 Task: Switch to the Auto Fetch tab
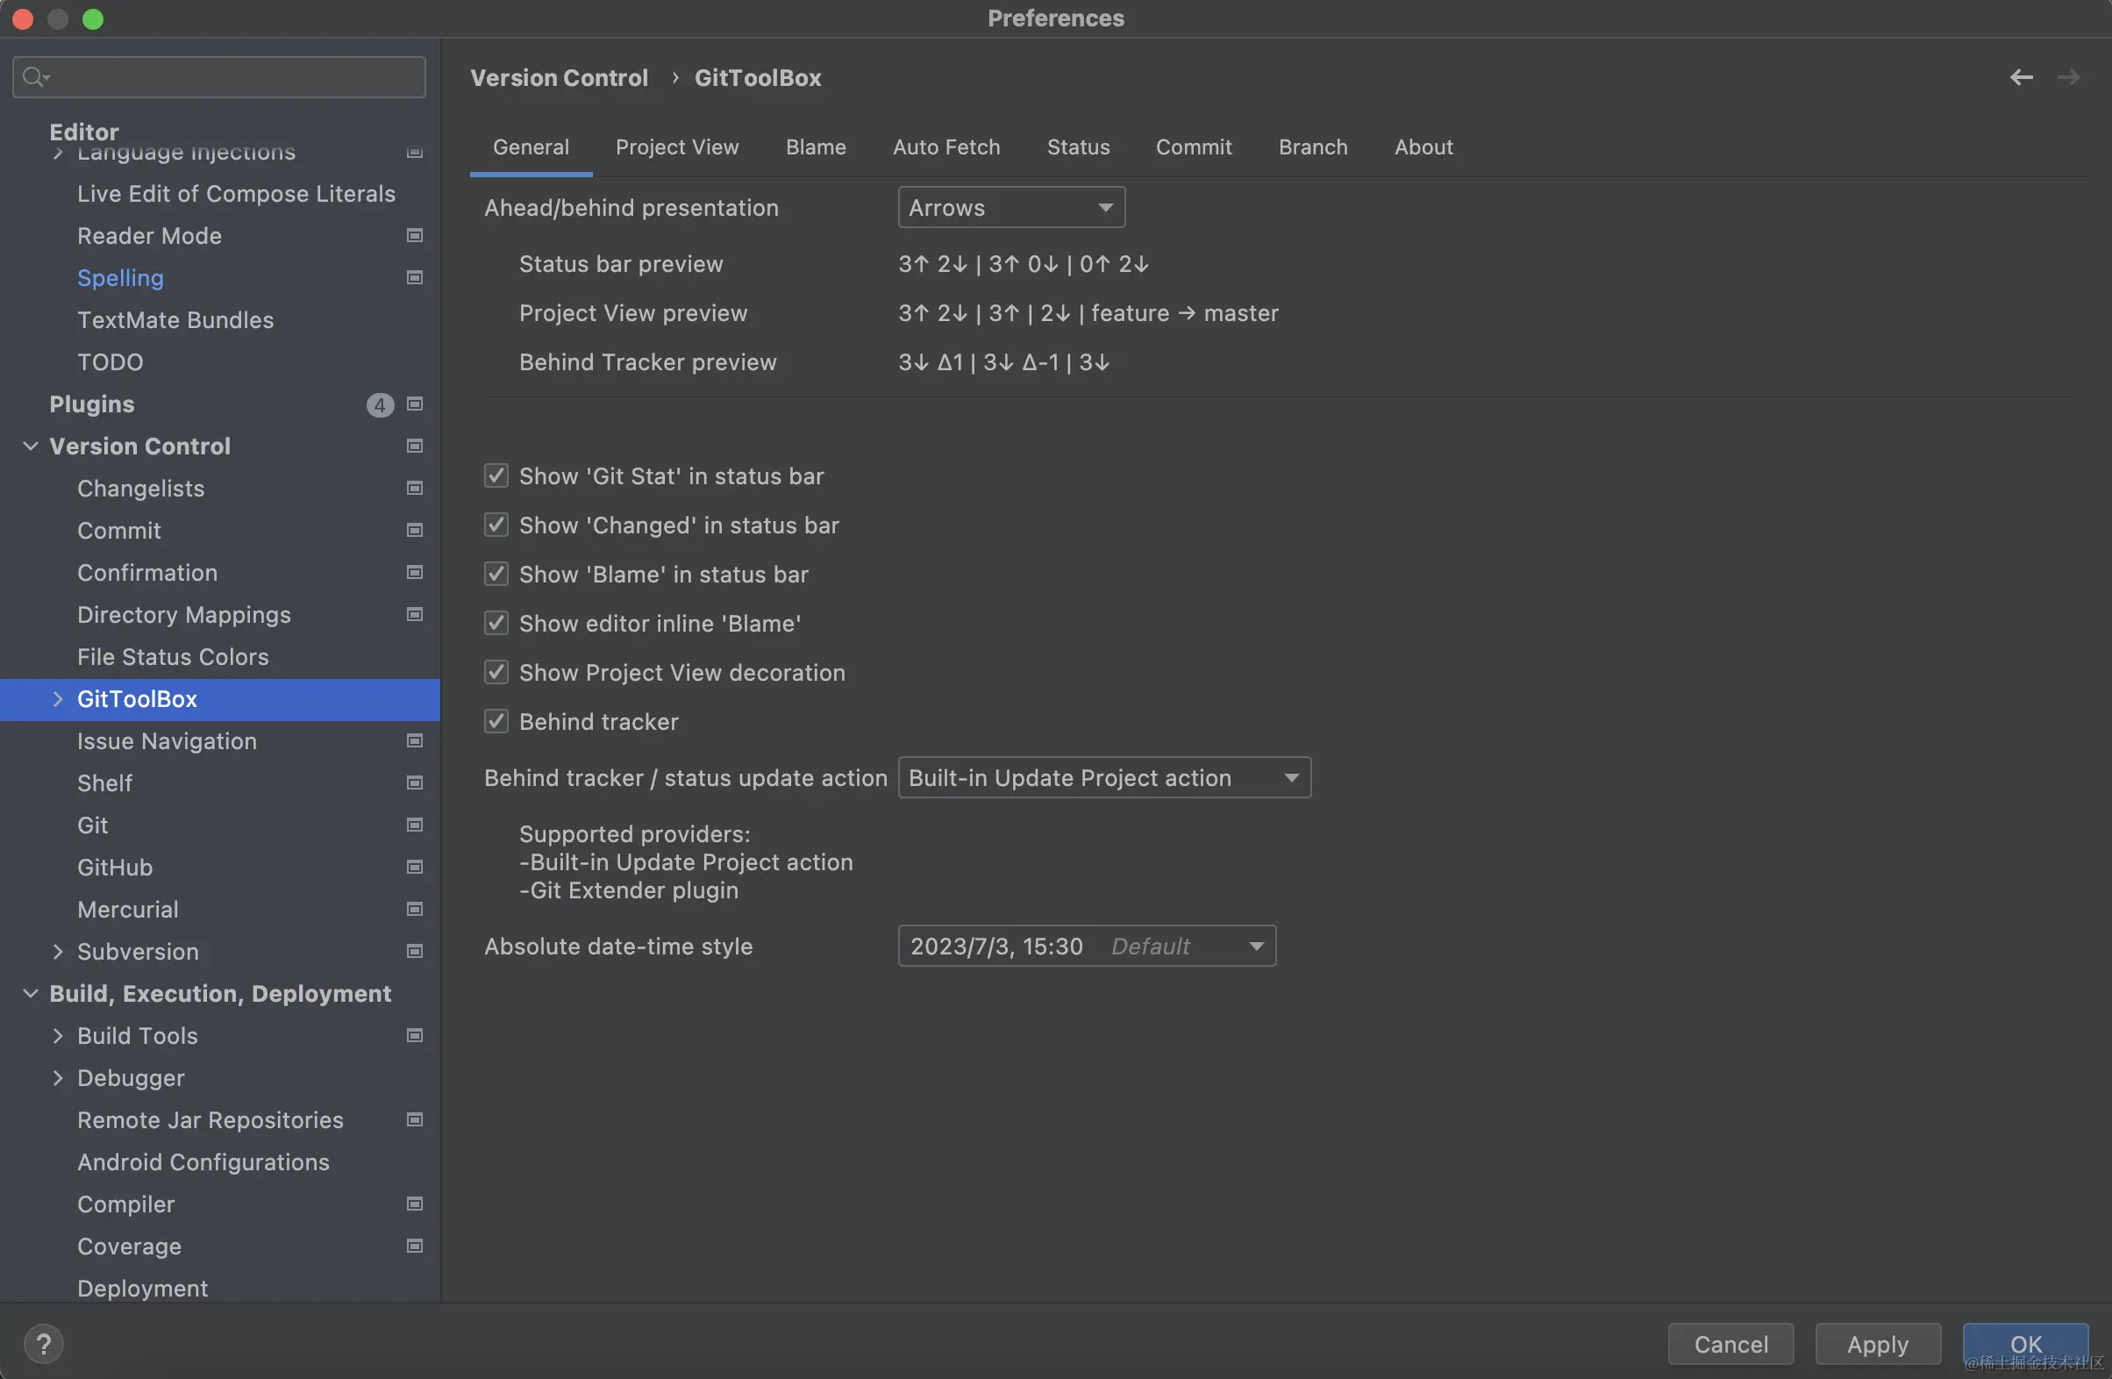(x=946, y=147)
